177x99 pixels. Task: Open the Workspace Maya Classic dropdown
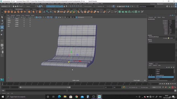pyautogui.click(x=165, y=4)
